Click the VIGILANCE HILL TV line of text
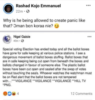Screen dimensions: 95x100 (x=44, y=81)
